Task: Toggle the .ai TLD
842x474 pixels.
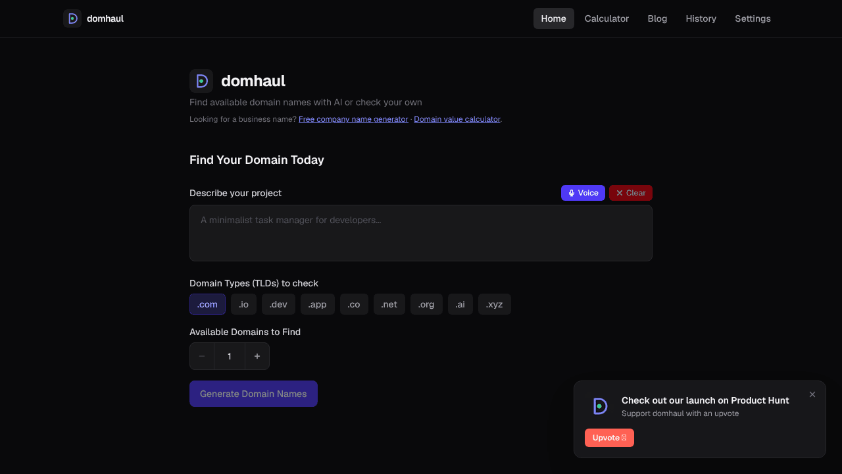Action: click(x=460, y=304)
